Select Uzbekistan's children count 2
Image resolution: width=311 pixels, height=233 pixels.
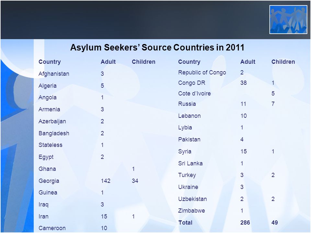(x=273, y=199)
